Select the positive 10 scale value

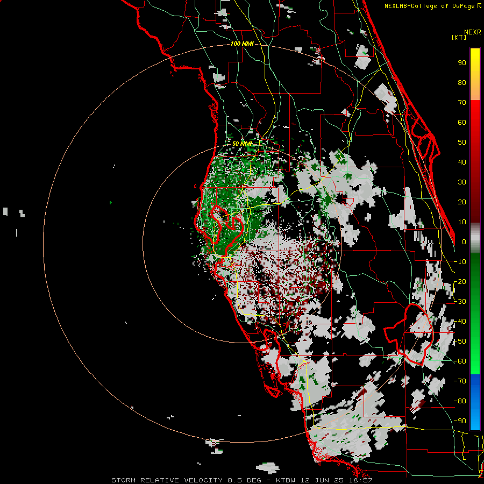coord(462,222)
